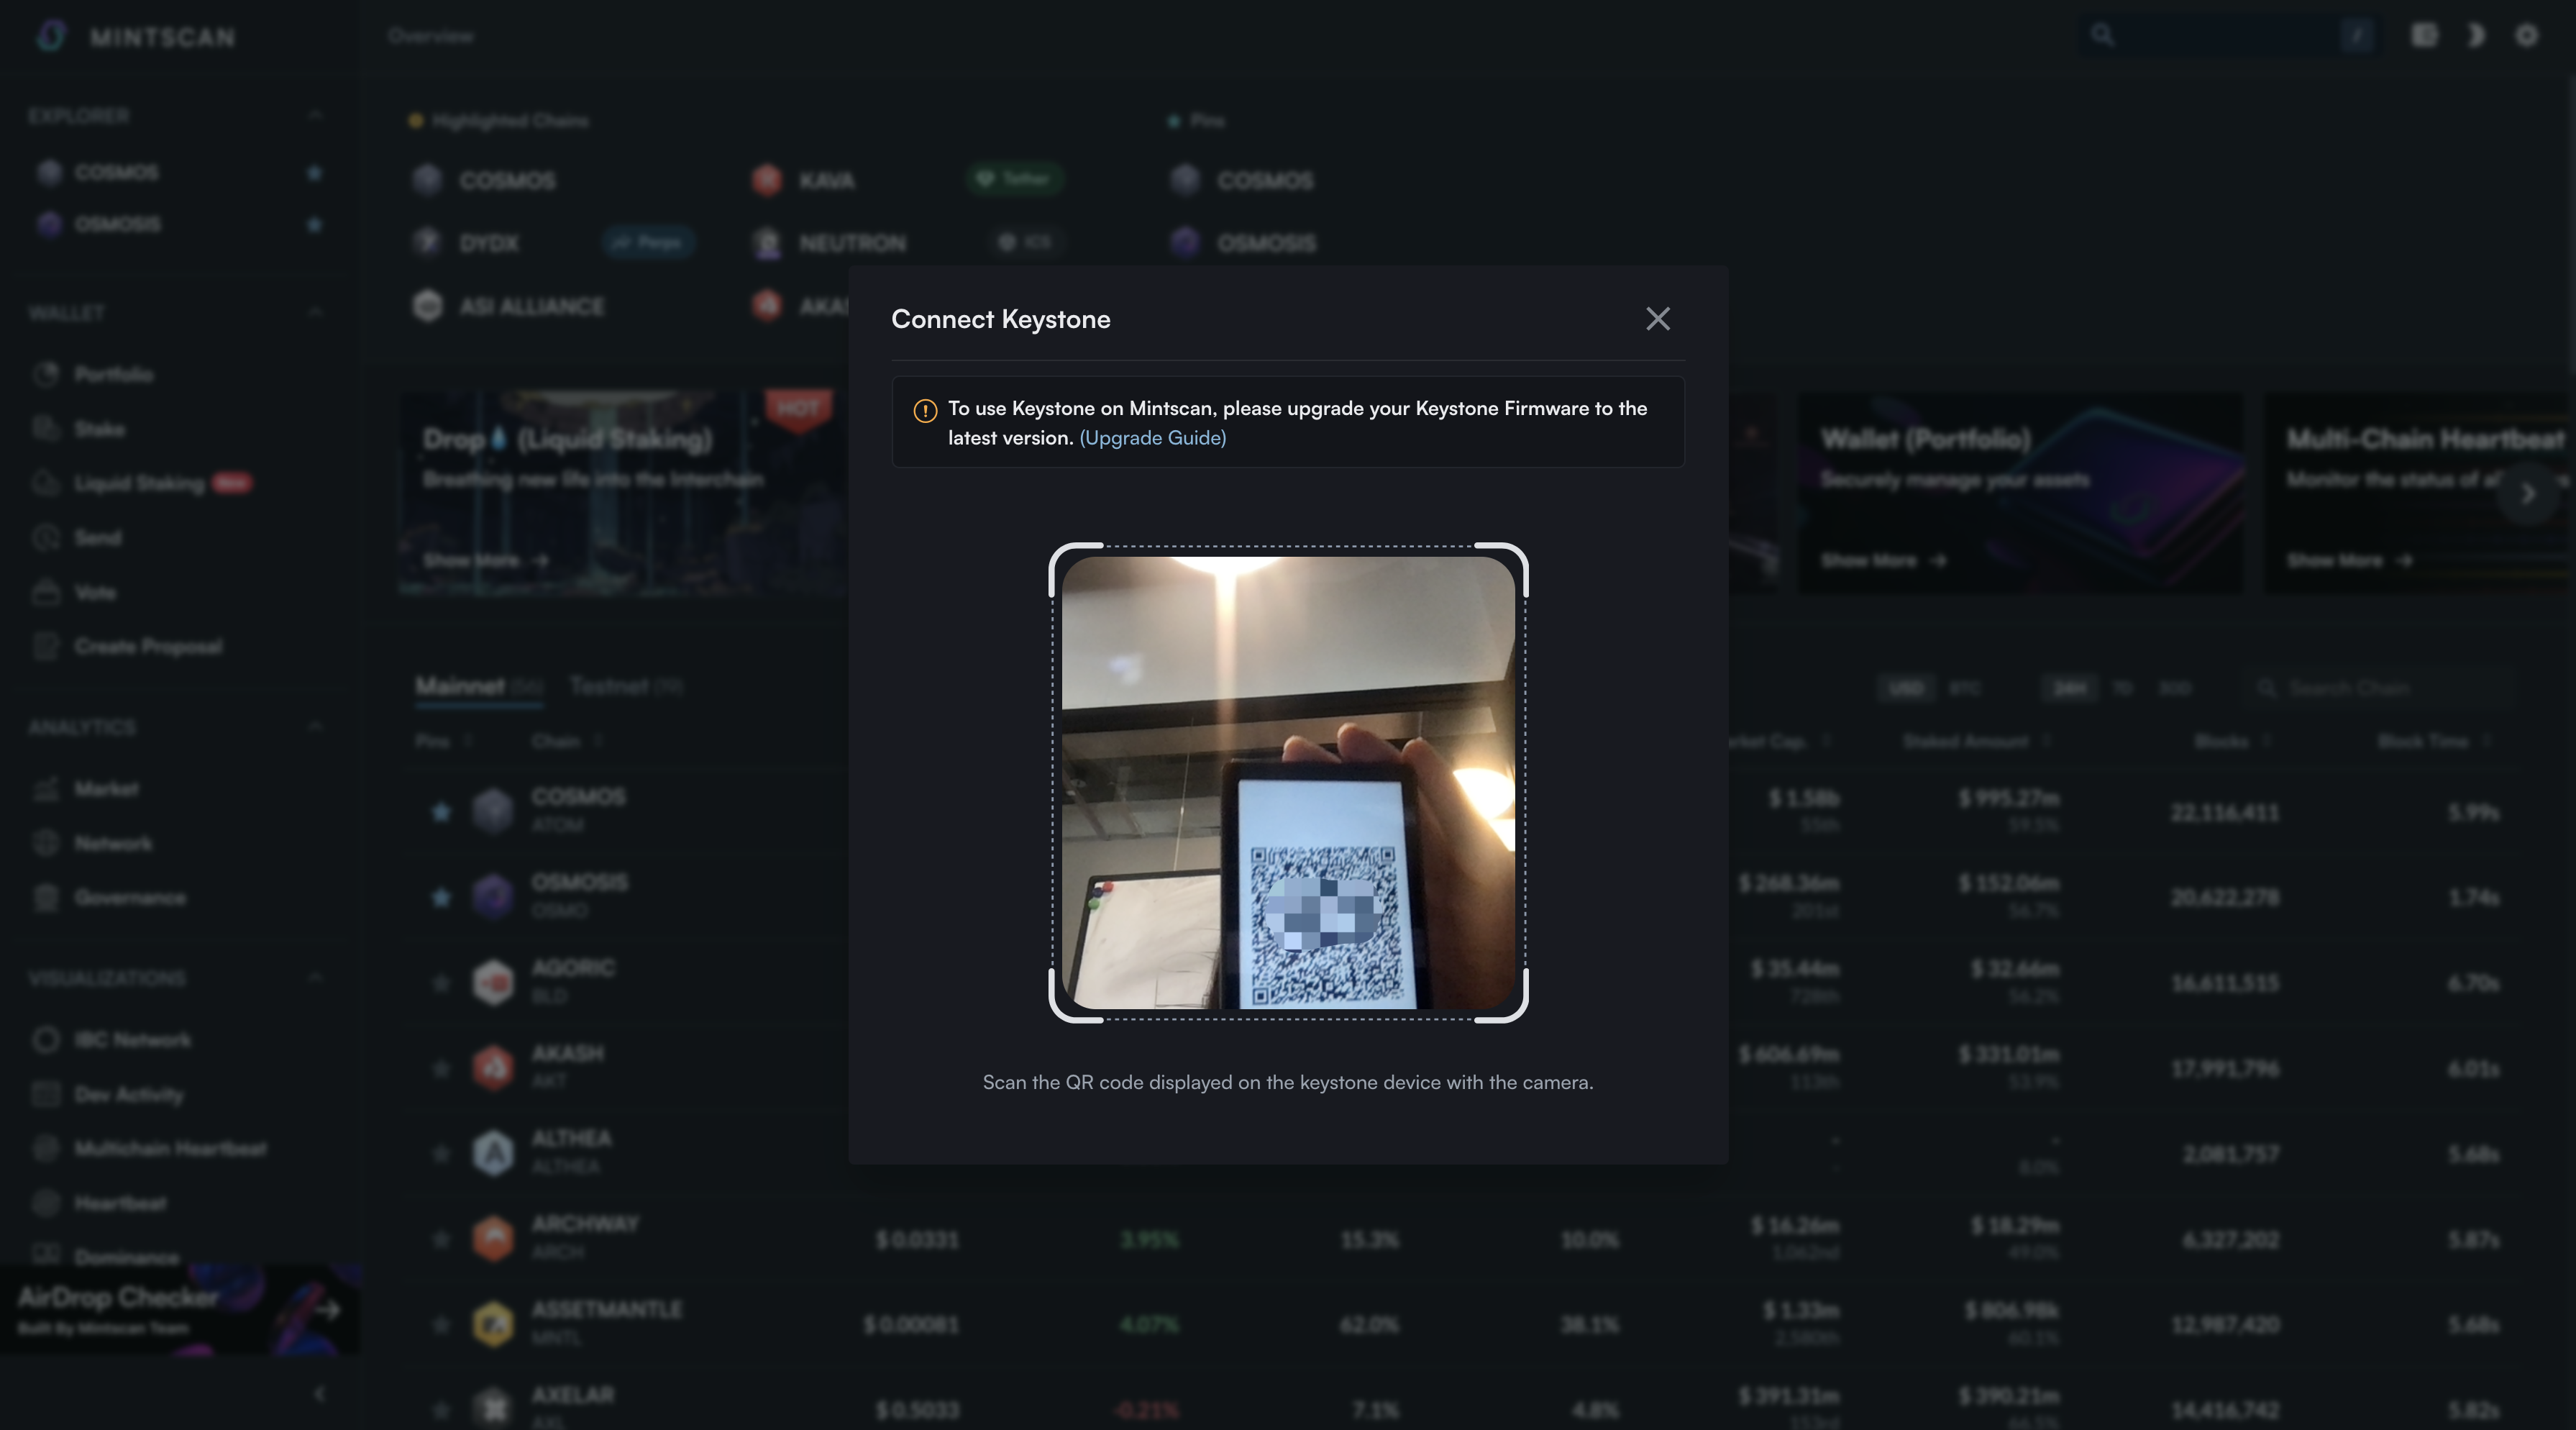Open the settings gear icon

click(2526, 36)
